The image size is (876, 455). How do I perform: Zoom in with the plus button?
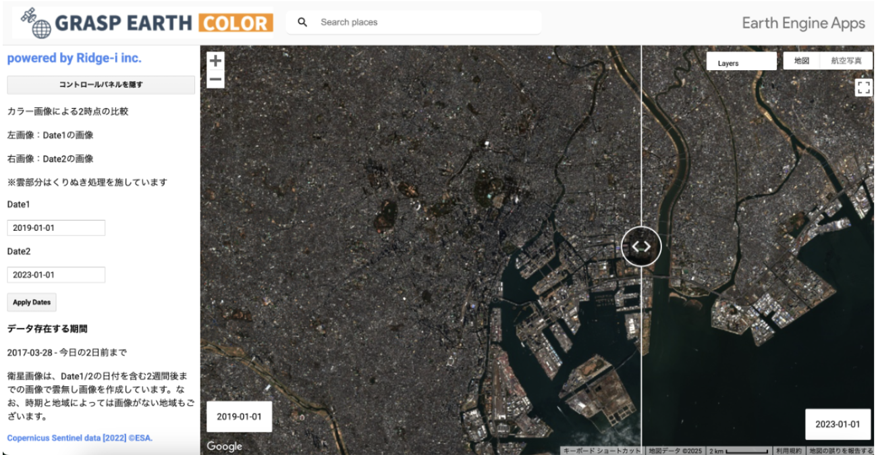pyautogui.click(x=215, y=61)
